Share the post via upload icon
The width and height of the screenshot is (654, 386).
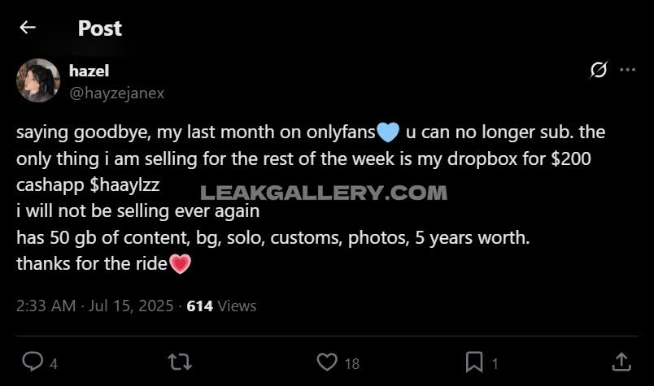click(x=621, y=362)
